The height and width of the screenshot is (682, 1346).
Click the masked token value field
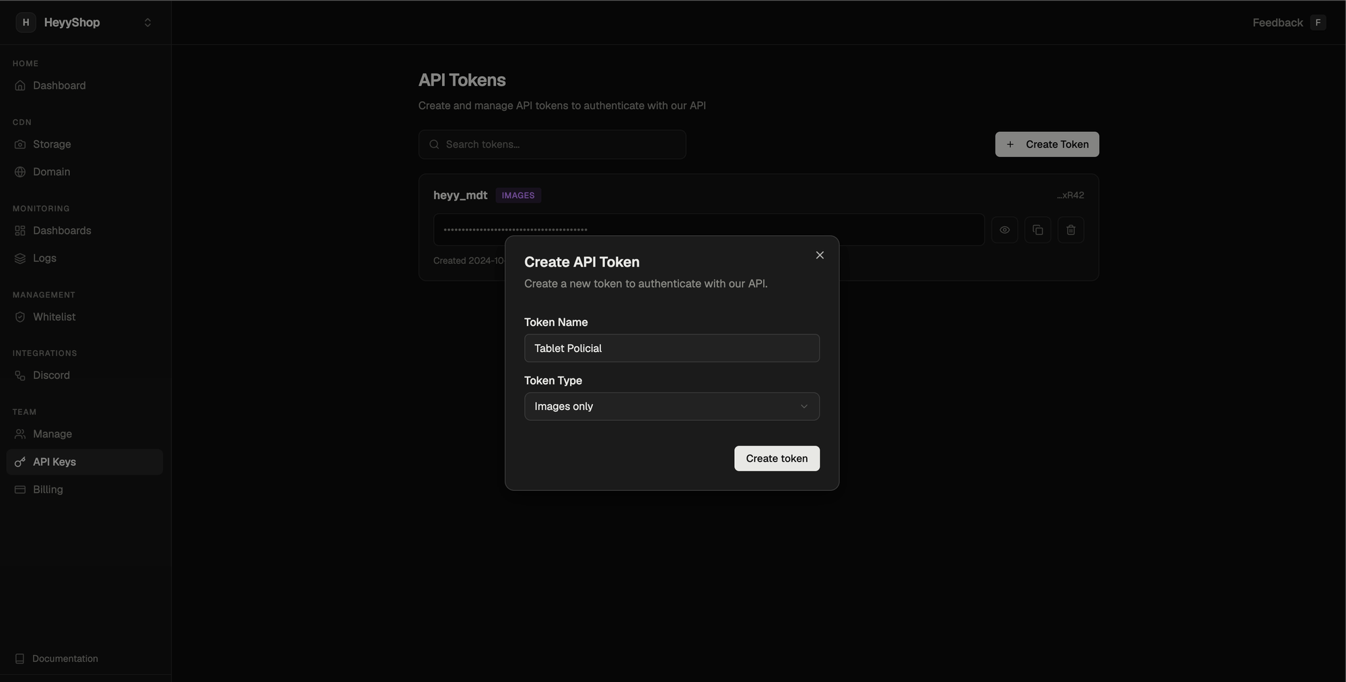tap(709, 230)
